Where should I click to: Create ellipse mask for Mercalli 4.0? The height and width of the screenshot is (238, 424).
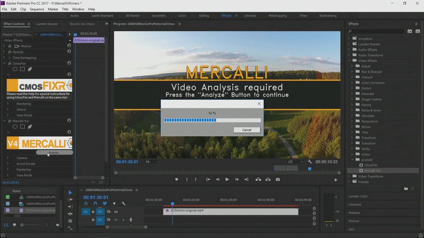15,127
